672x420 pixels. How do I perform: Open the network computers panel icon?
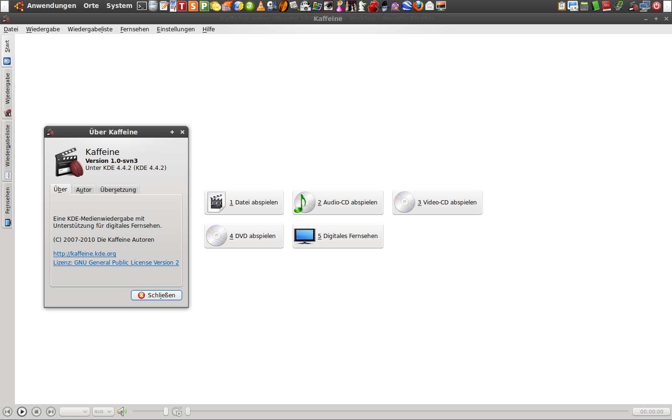point(645,6)
